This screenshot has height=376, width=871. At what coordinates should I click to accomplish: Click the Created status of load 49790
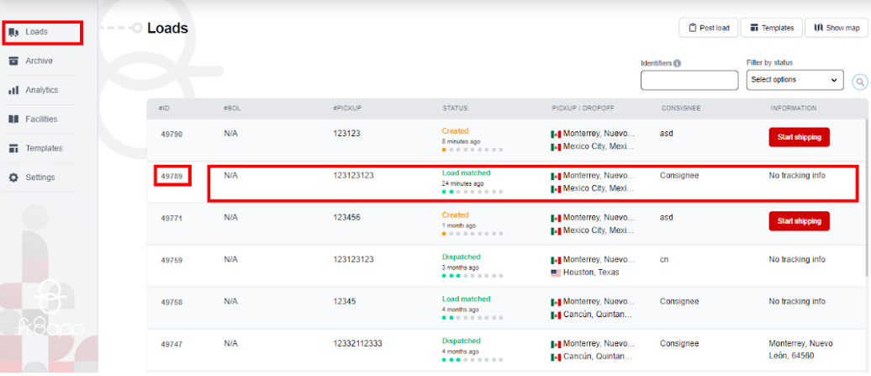click(455, 131)
